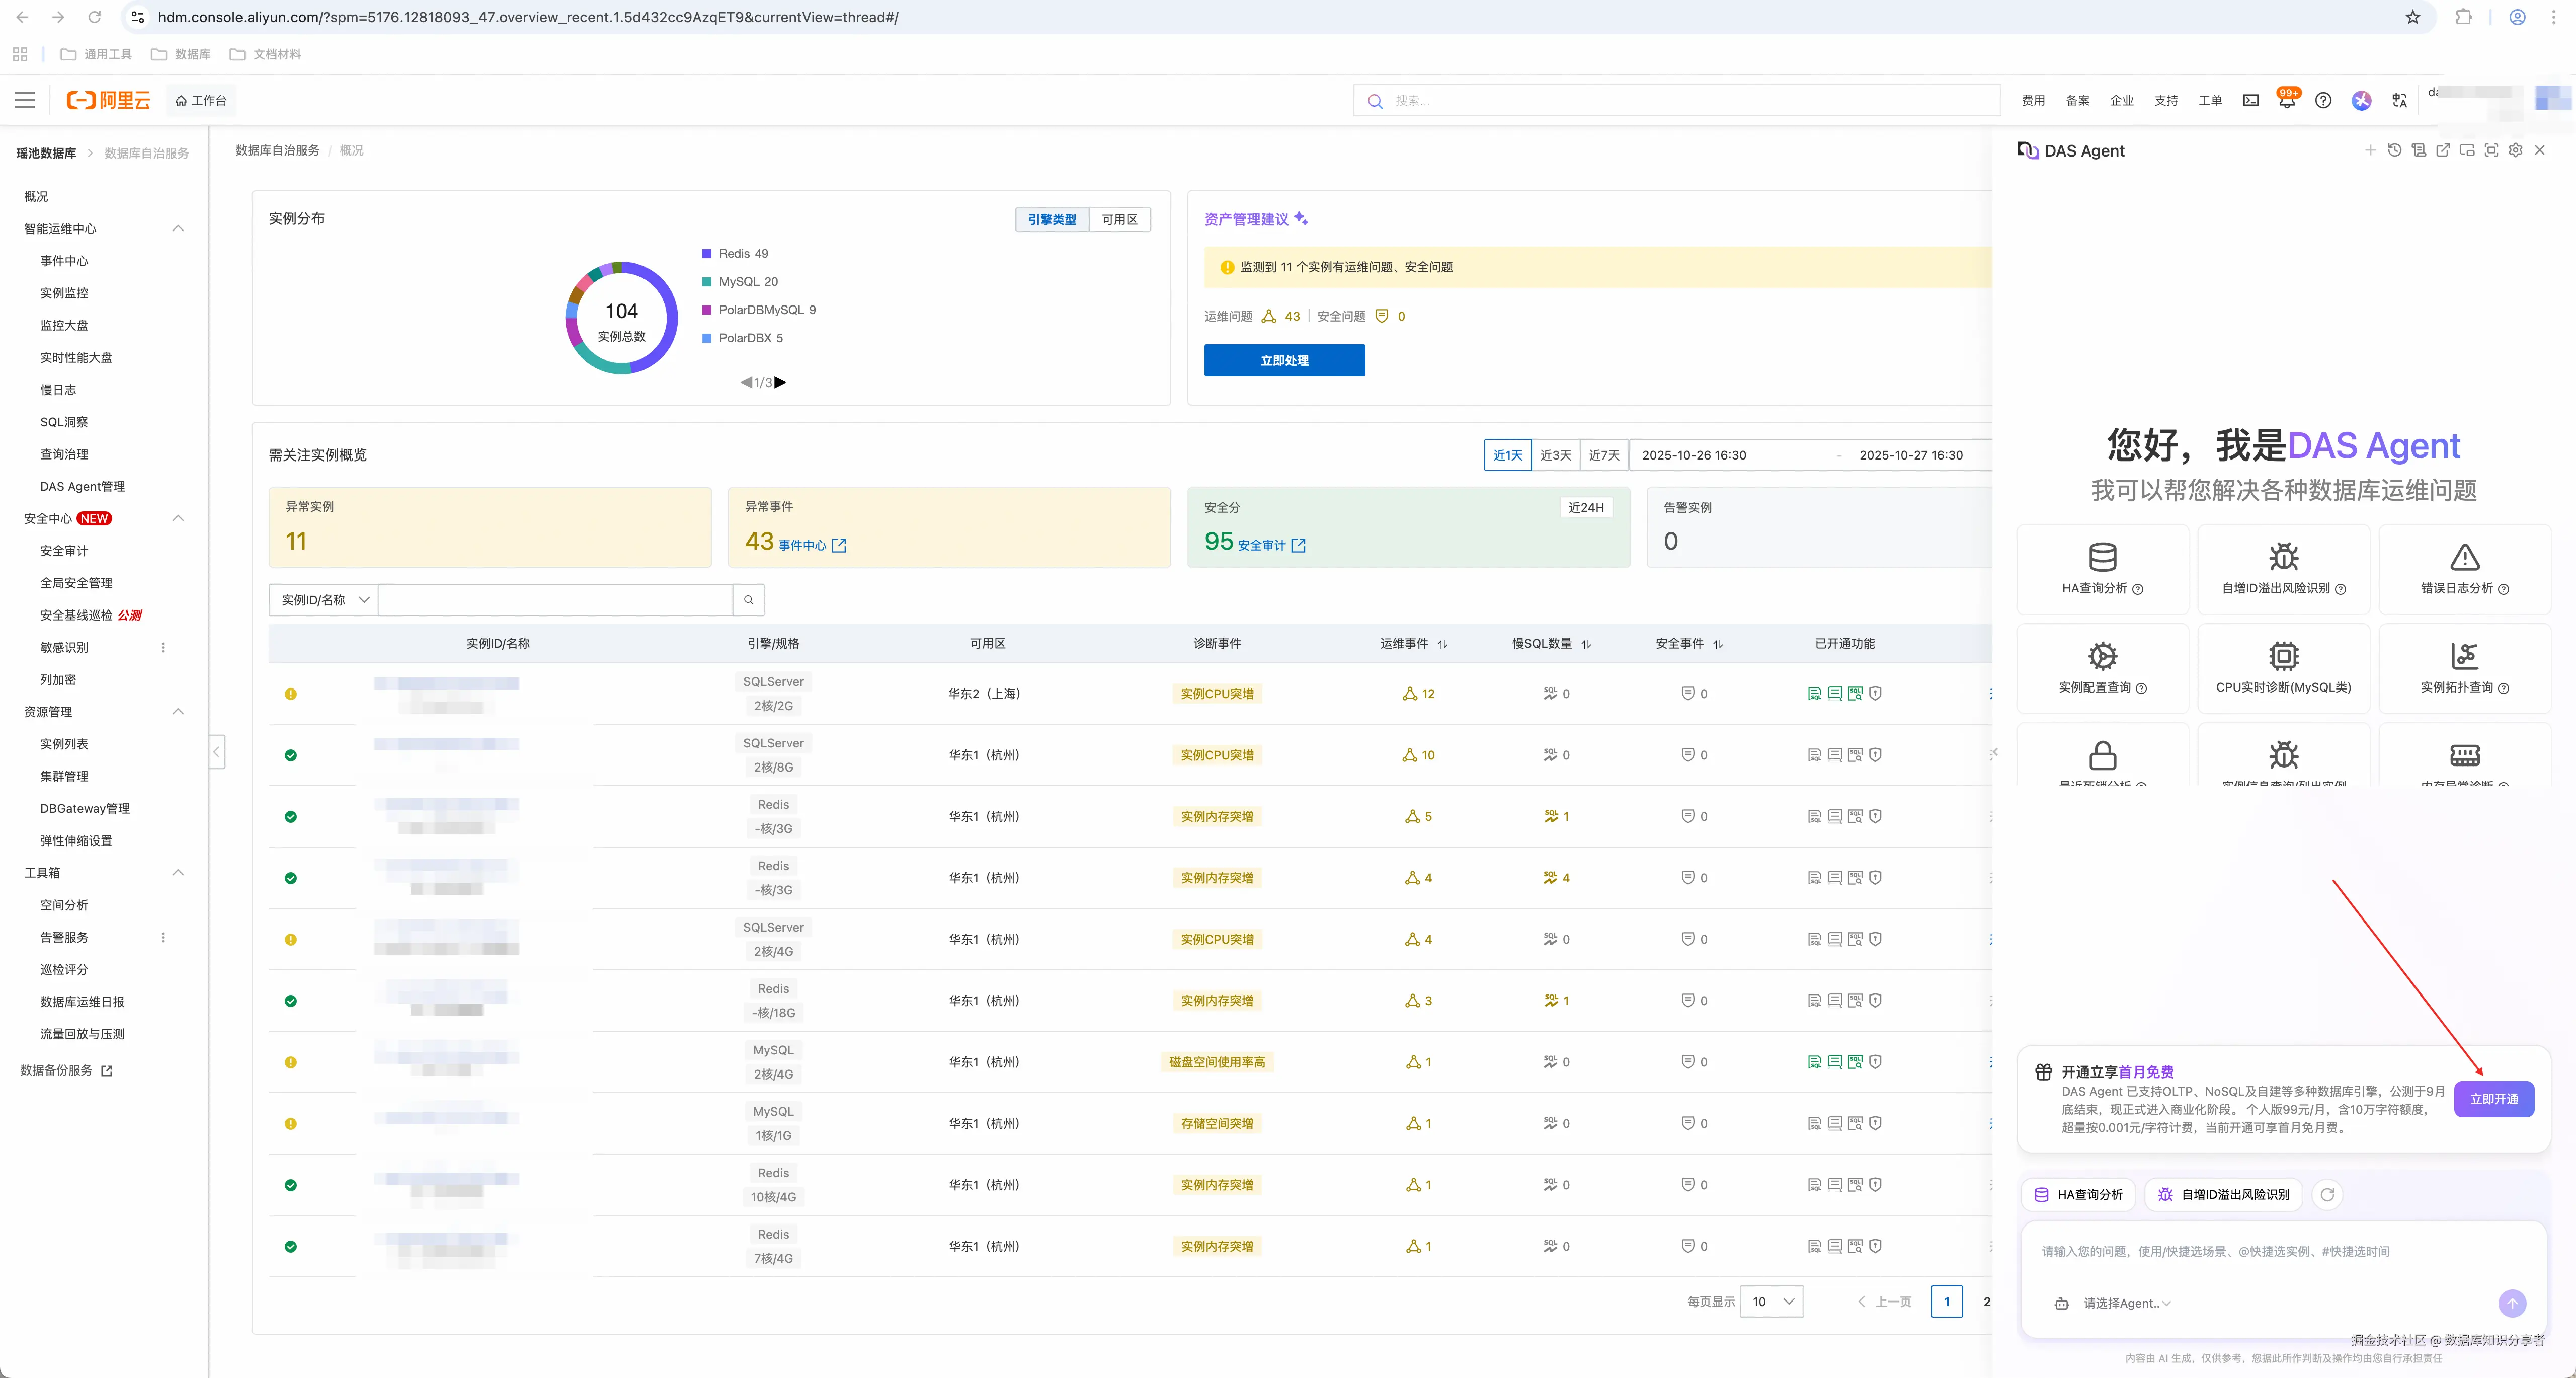Open the 错误日志分析 warning icon card
This screenshot has width=2576, height=1378.
pos(2464,568)
